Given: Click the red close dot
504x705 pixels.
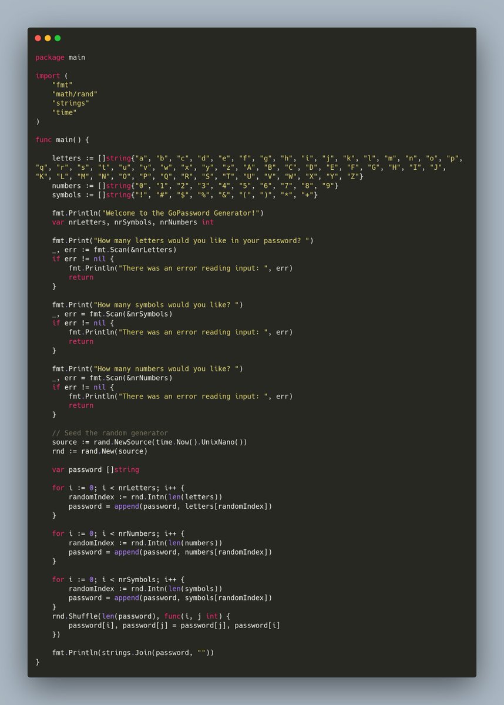Looking at the screenshot, I should (x=38, y=38).
